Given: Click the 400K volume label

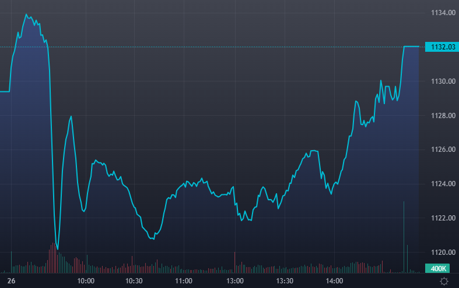Looking at the screenshot, I should 437,268.
